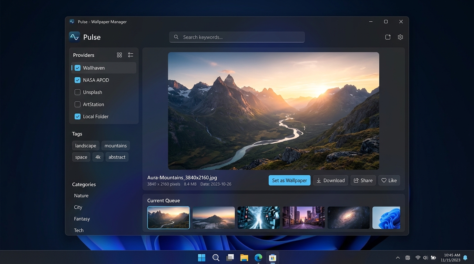Click the magnifier icon in search box
The image size is (474, 264).
(176, 37)
